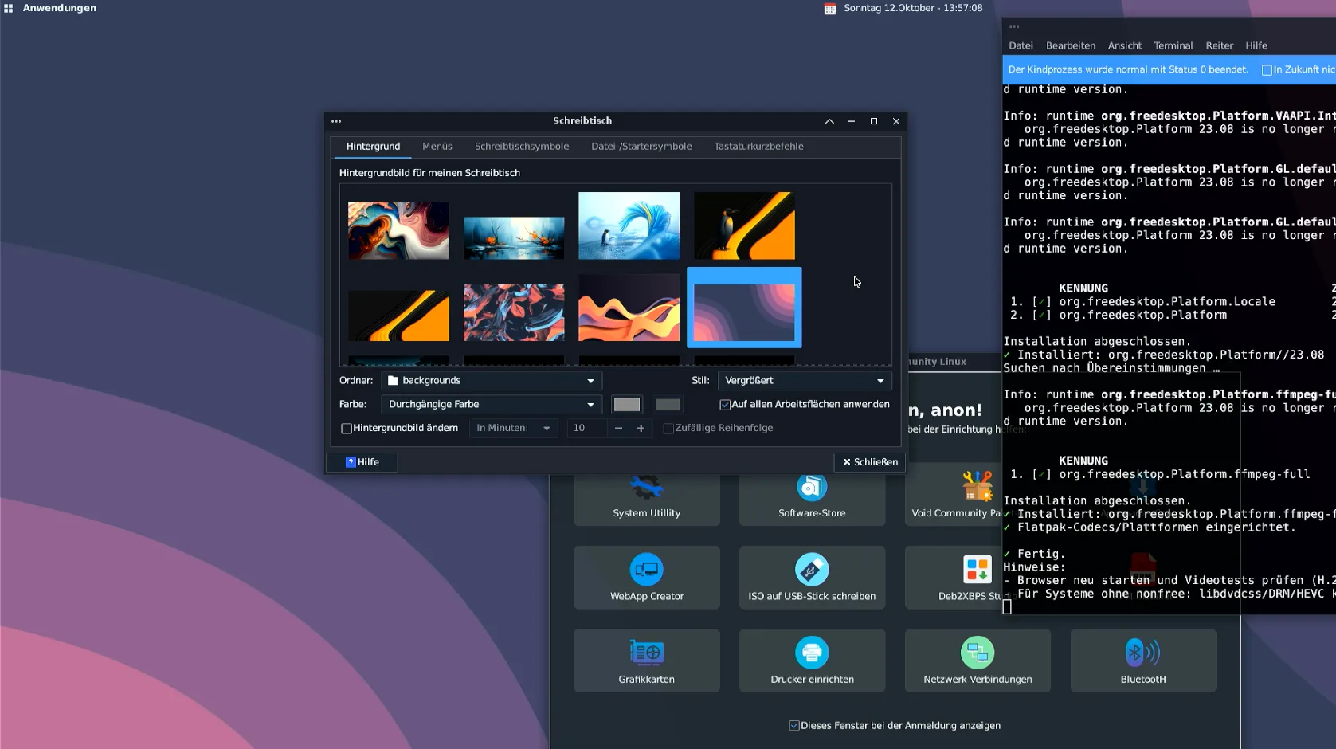Open the BluetootH icon
The width and height of the screenshot is (1336, 749).
tap(1142, 653)
